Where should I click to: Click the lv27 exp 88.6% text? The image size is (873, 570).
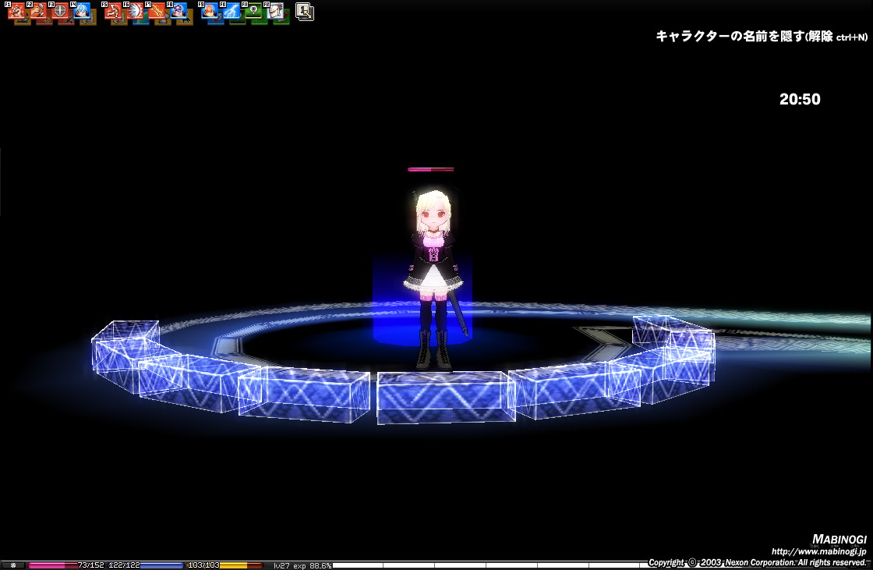302,565
